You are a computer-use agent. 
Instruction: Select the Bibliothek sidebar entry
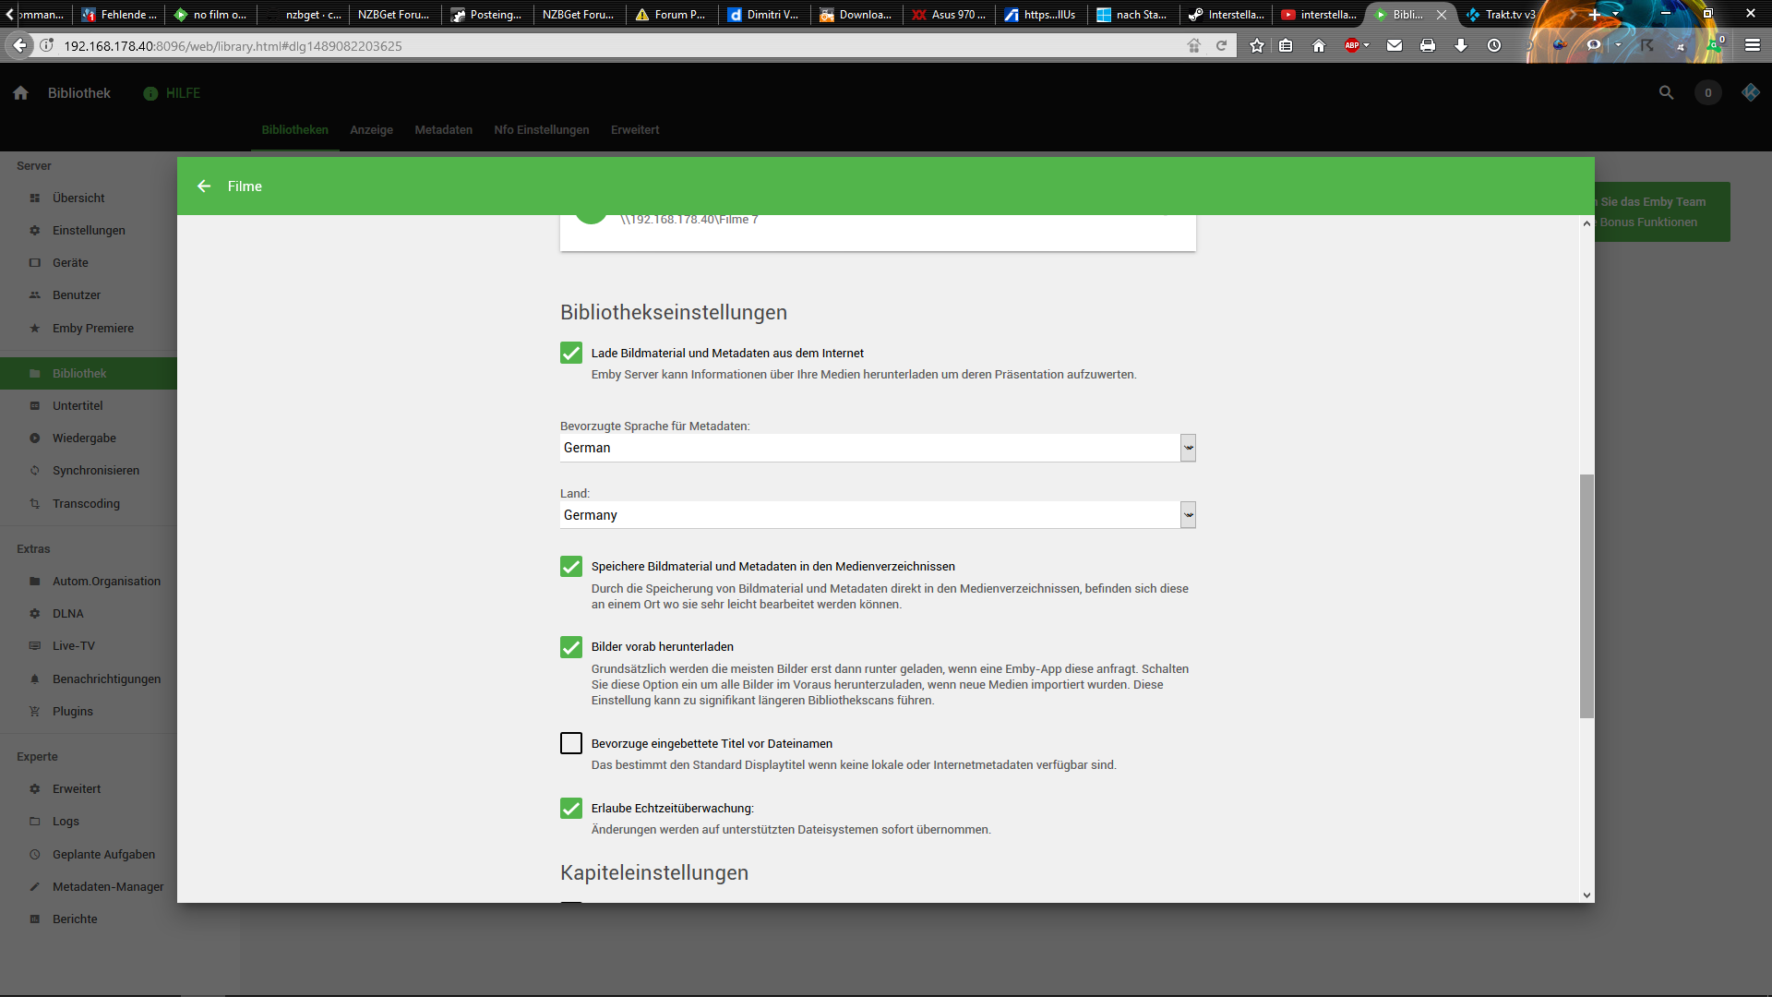tap(89, 374)
